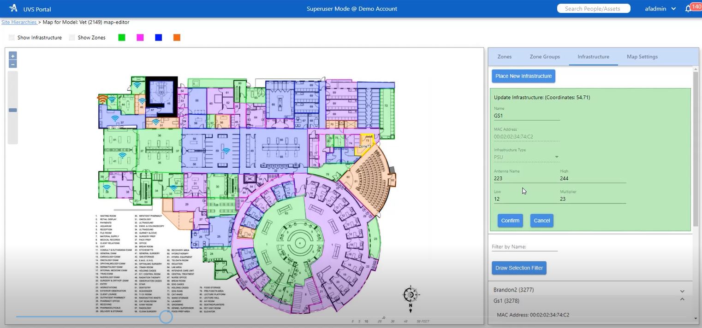Expand the Brandon2 (3277) entry

pos(682,290)
